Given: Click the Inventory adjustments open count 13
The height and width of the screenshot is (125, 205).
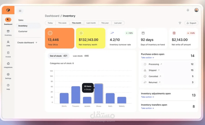Looking at the screenshot, I should pyautogui.click(x=194, y=95).
